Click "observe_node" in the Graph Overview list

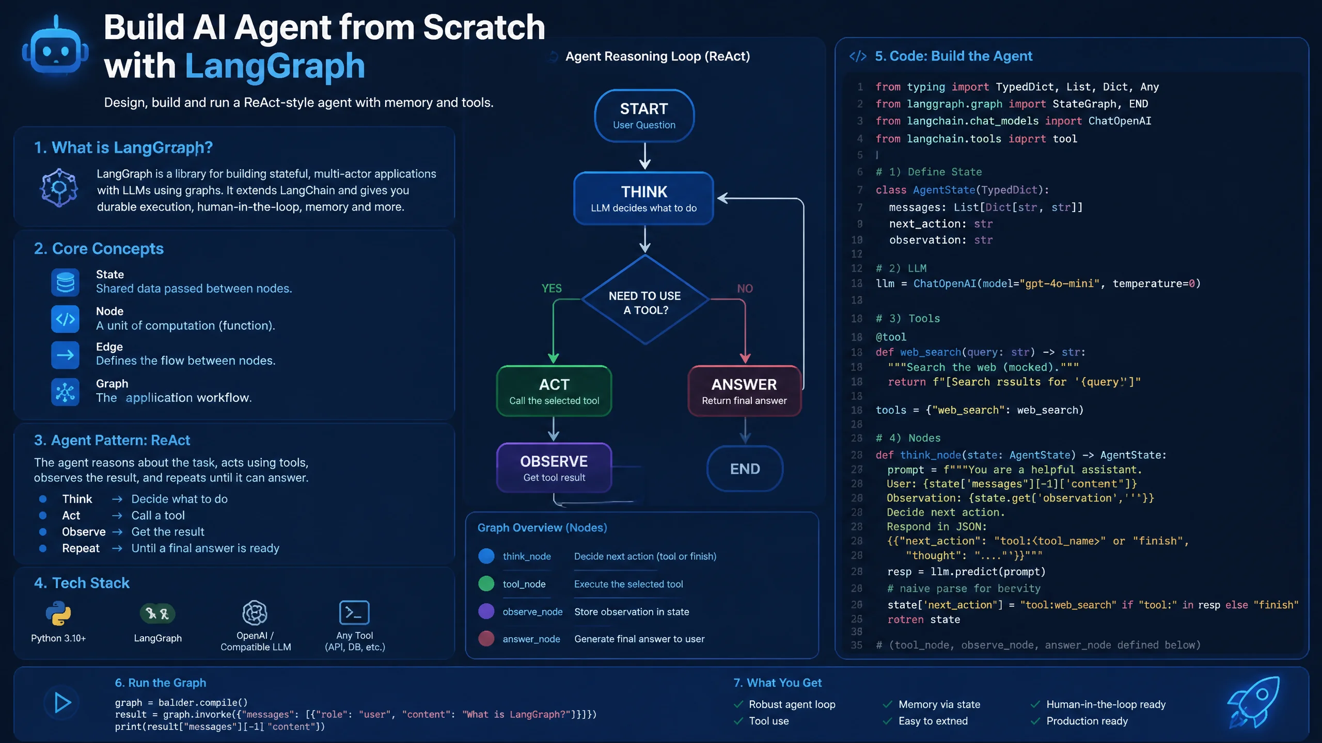(532, 611)
